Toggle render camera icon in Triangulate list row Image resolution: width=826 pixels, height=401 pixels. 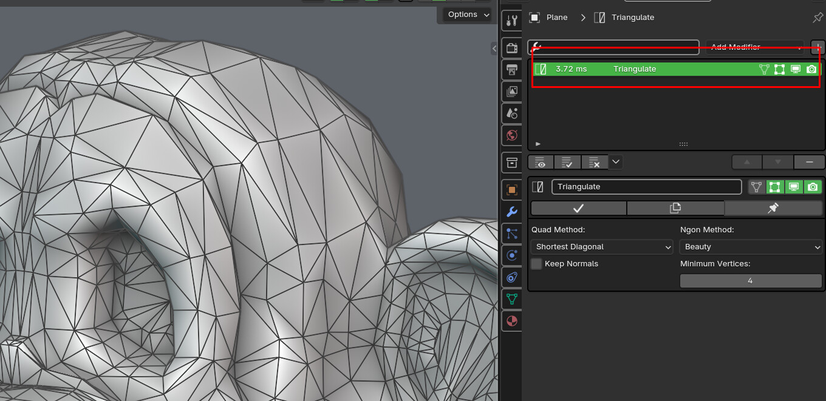coord(811,69)
